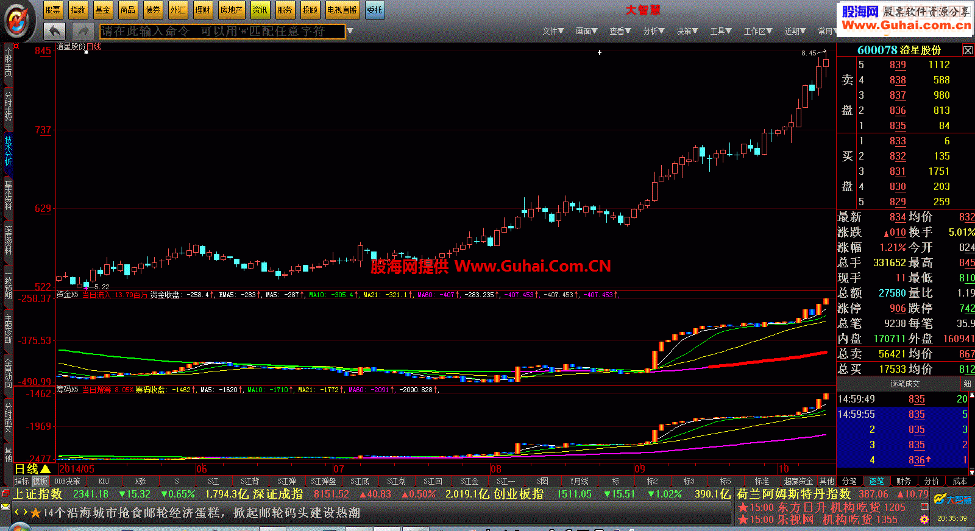Switch to the 成本 tab
The width and height of the screenshot is (975, 531).
[x=960, y=481]
